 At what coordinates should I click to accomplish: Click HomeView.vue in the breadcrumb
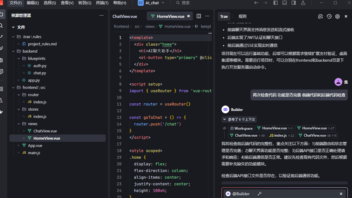coord(177,27)
